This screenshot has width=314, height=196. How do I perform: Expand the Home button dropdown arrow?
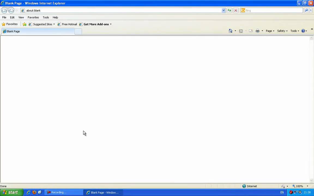(235, 31)
